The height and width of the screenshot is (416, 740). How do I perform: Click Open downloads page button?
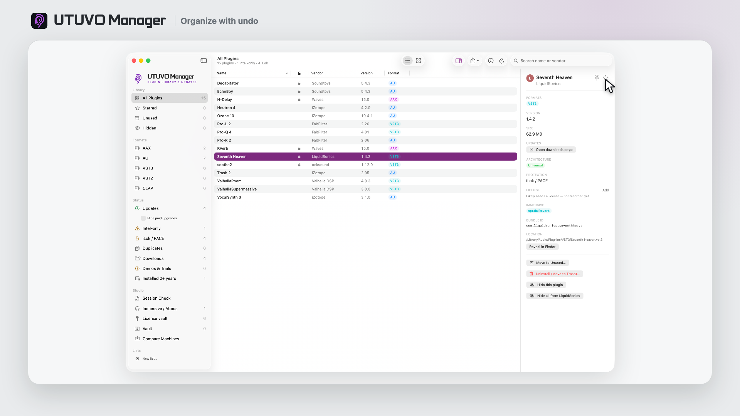point(551,149)
